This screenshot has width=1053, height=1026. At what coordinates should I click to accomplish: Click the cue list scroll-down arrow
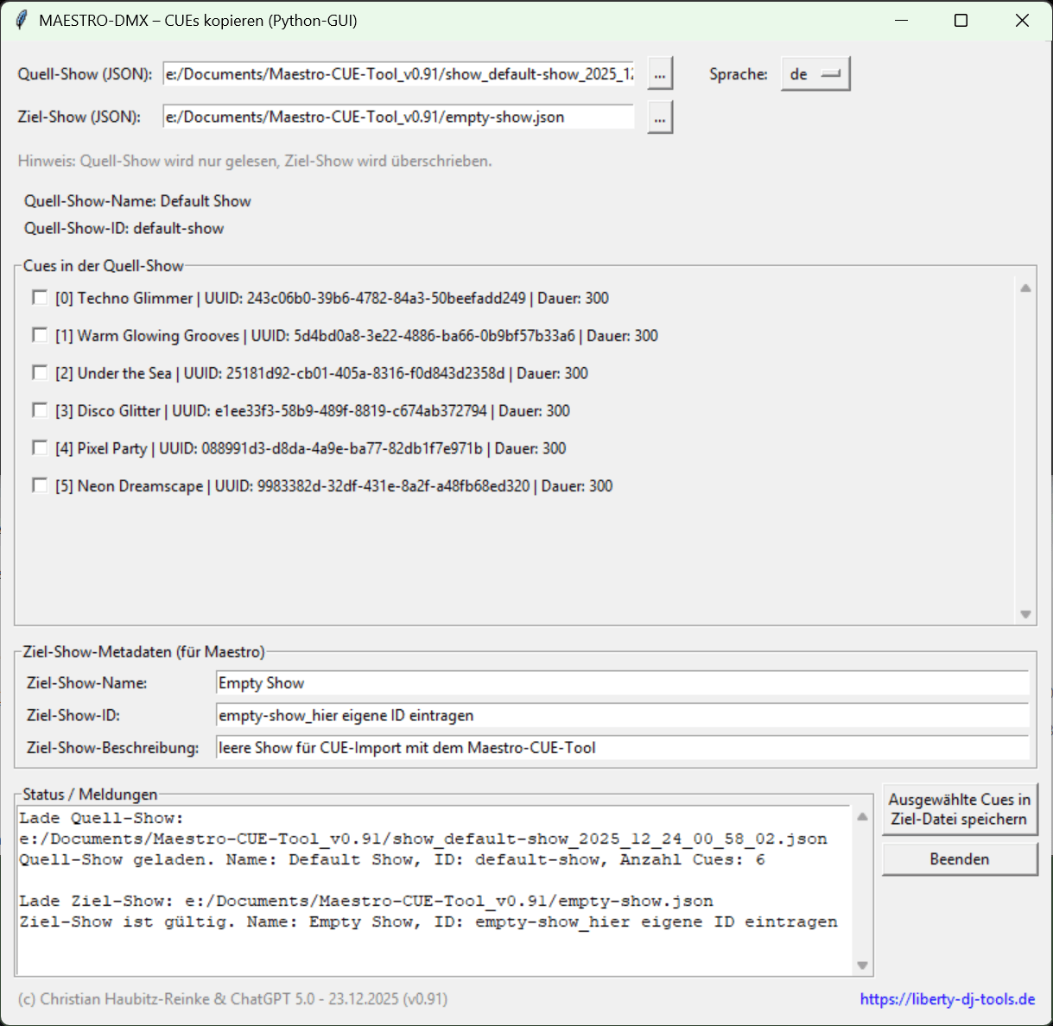point(1025,614)
